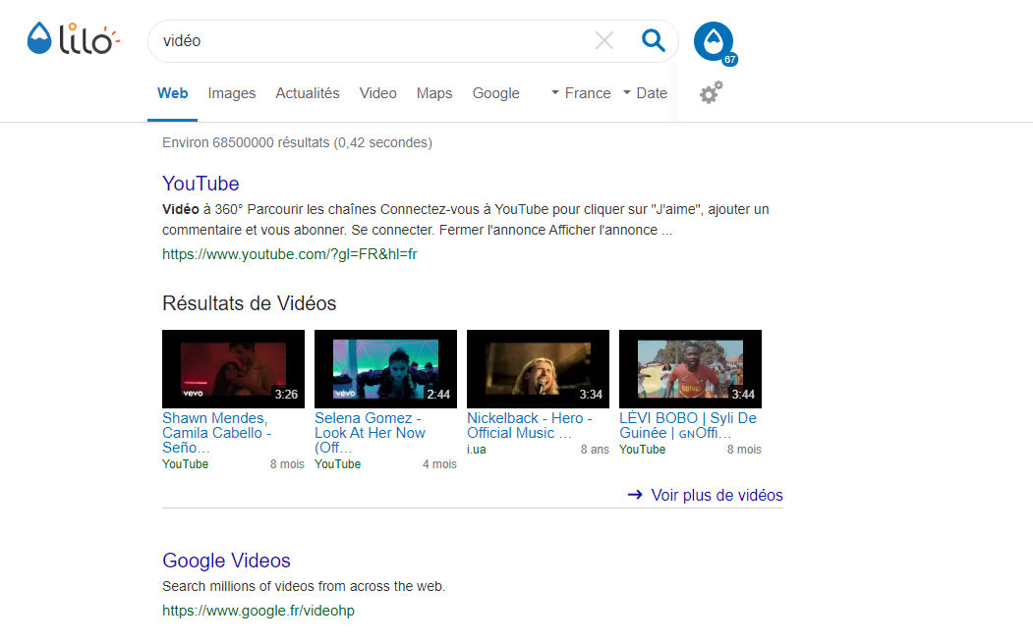Open the Selena Gomez video thumbnail
This screenshot has height=643, width=1033.
pyautogui.click(x=385, y=368)
